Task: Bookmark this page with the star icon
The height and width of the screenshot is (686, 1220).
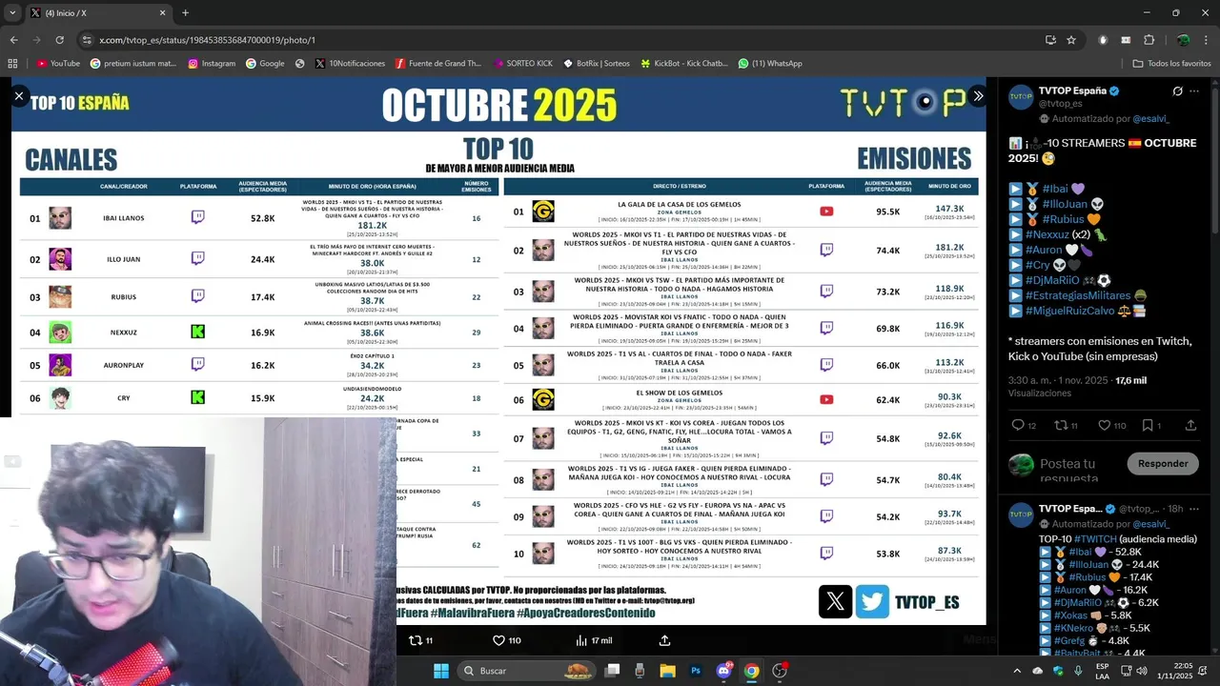Action: (x=1071, y=40)
